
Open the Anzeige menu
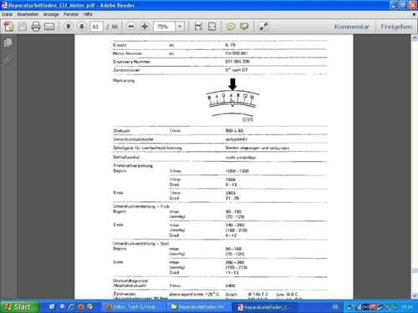coord(51,14)
